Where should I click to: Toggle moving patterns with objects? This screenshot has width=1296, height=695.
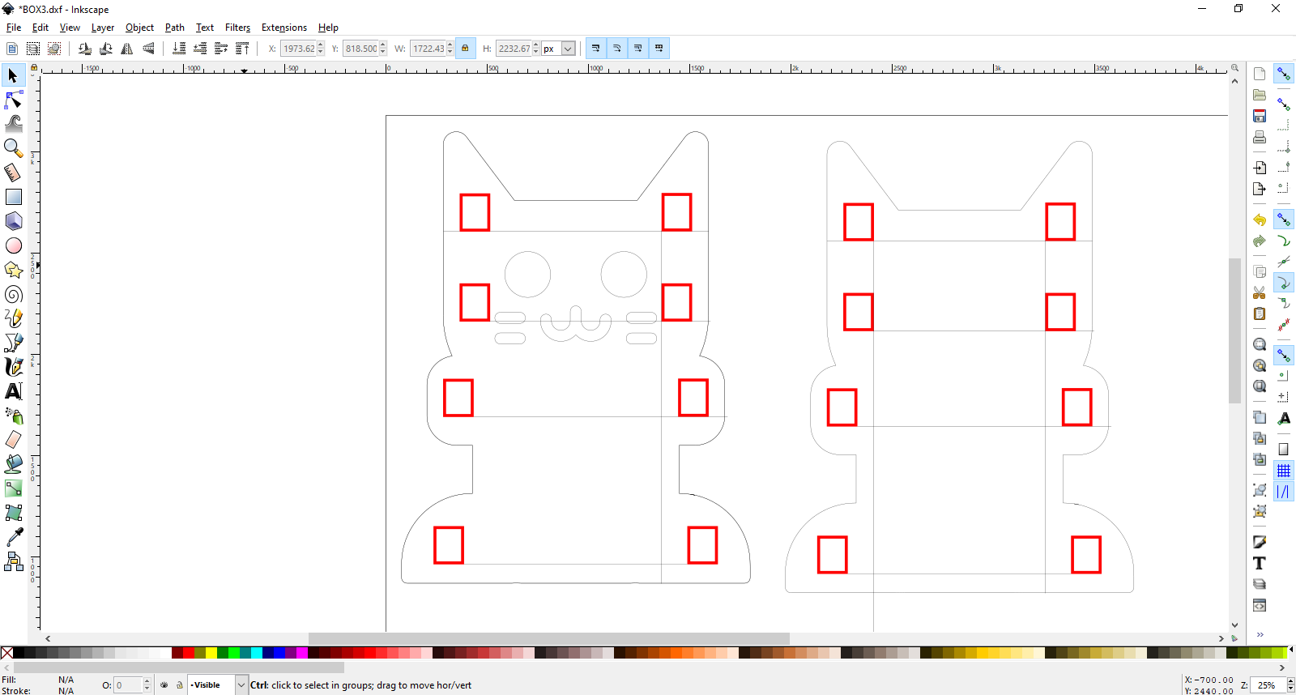659,49
